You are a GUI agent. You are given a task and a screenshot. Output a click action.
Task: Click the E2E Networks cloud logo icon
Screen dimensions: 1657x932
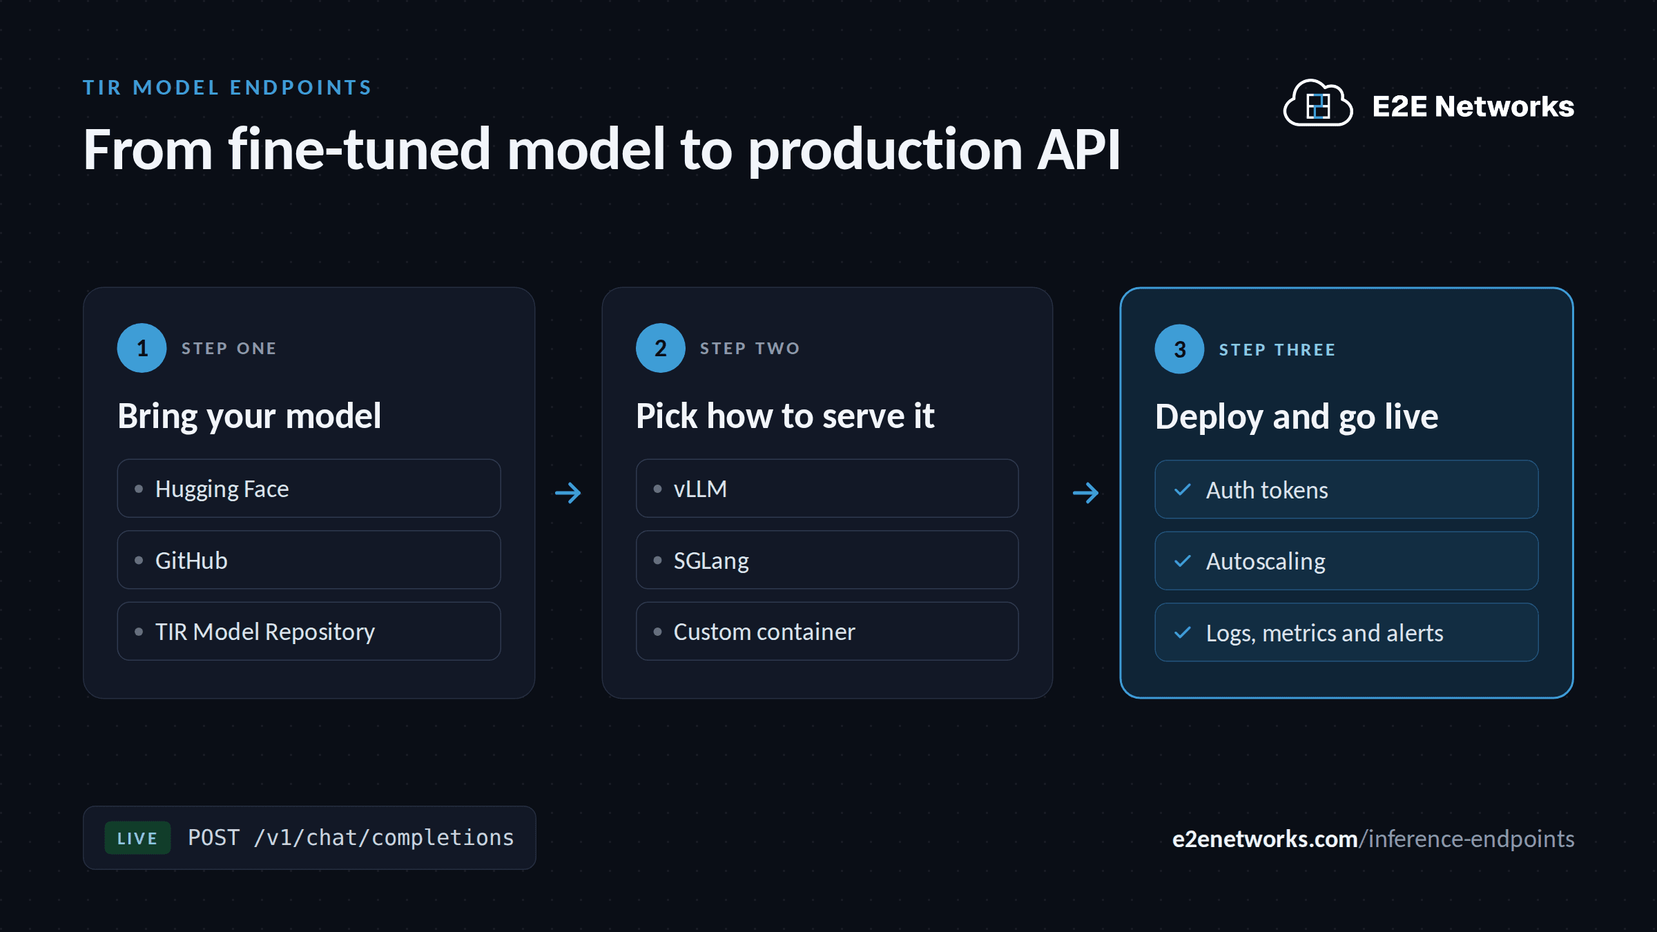pos(1317,104)
